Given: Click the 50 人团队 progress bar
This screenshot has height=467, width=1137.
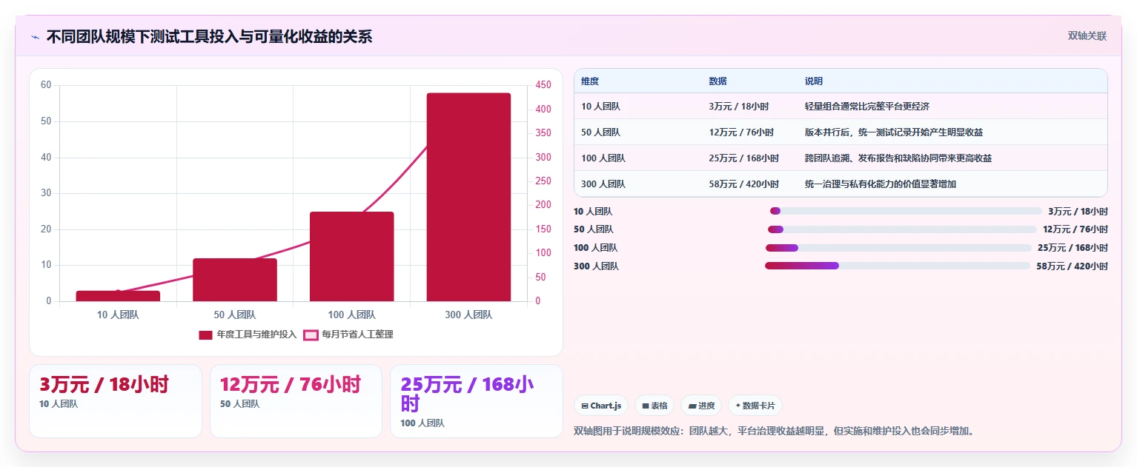Looking at the screenshot, I should tap(902, 229).
